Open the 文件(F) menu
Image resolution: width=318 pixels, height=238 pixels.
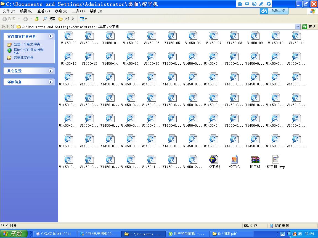click(x=9, y=11)
